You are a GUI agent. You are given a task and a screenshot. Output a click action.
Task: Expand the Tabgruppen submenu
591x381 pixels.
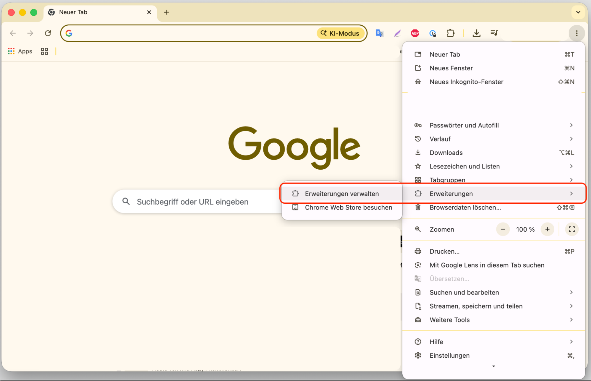pyautogui.click(x=494, y=180)
